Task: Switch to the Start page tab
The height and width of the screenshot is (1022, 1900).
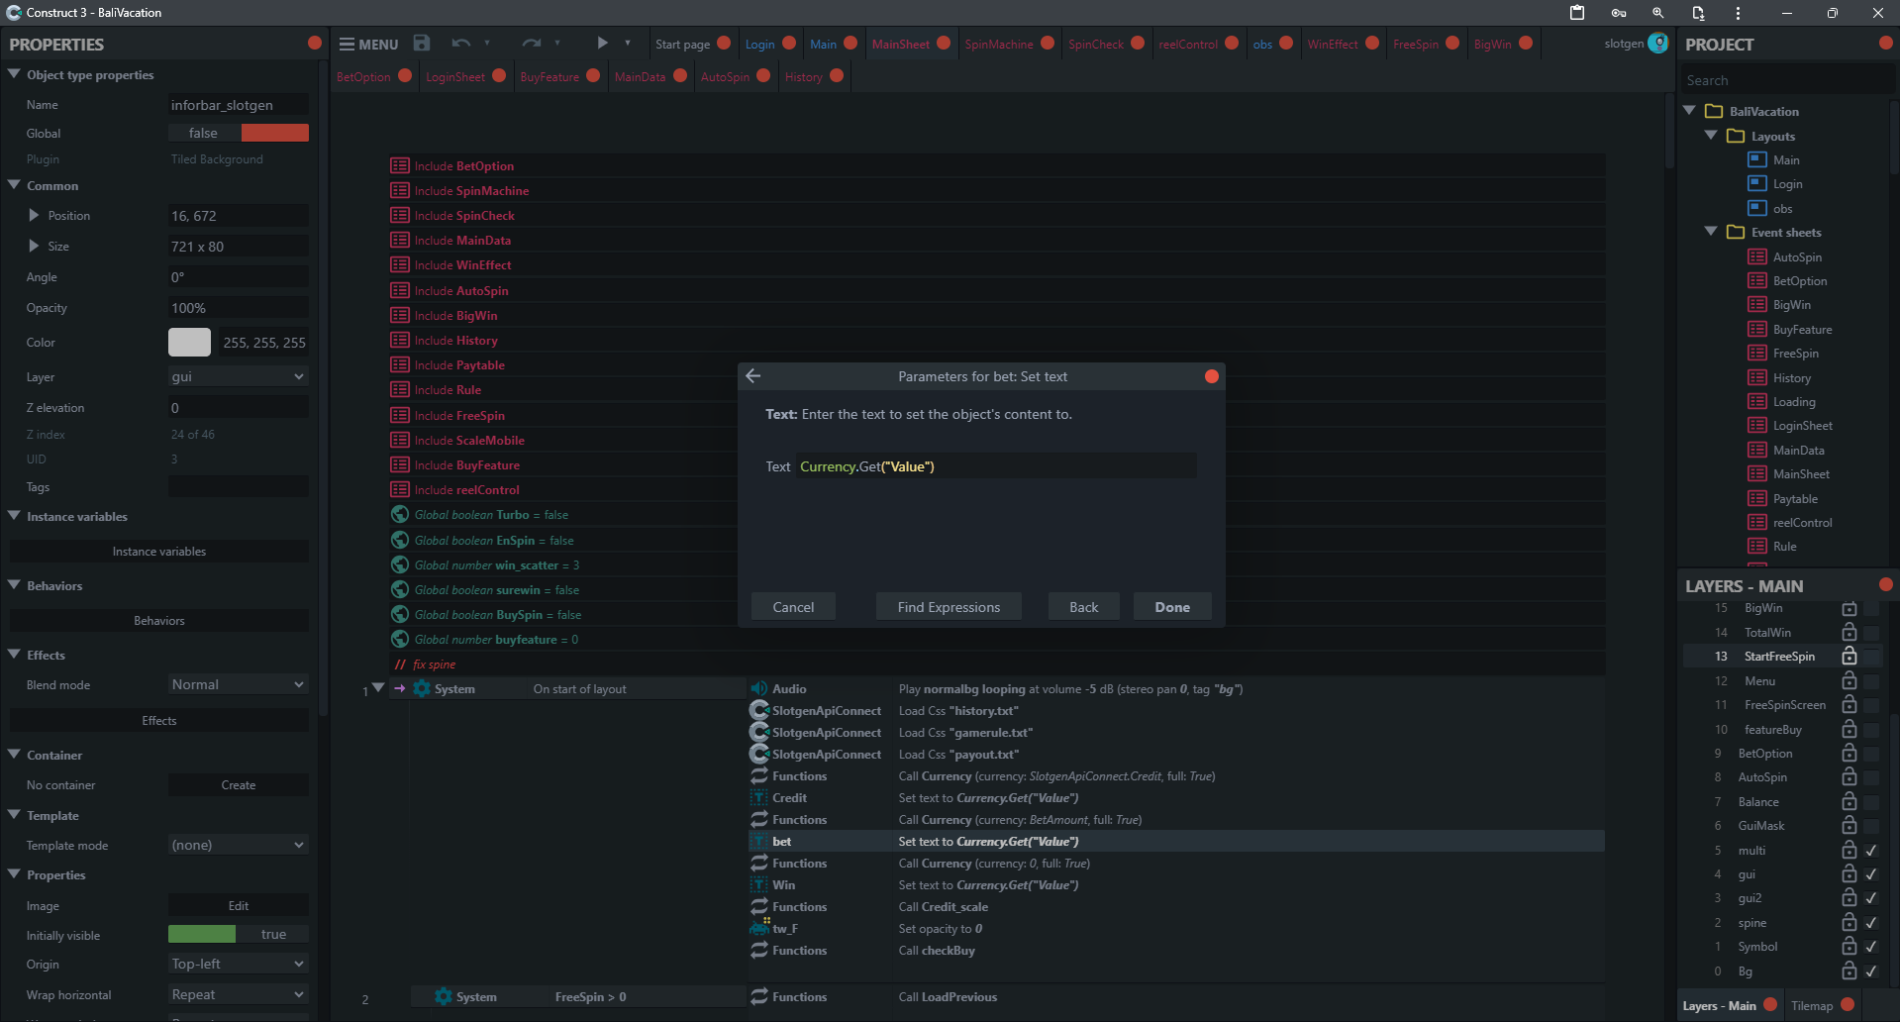Action: pyautogui.click(x=682, y=44)
